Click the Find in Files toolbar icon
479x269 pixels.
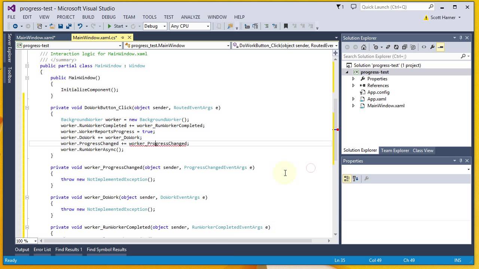(230, 26)
